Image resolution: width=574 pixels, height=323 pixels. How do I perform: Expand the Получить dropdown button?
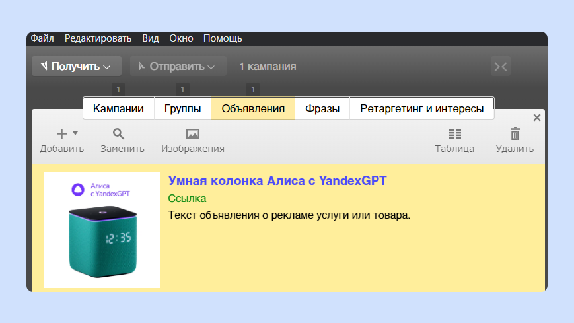[77, 66]
